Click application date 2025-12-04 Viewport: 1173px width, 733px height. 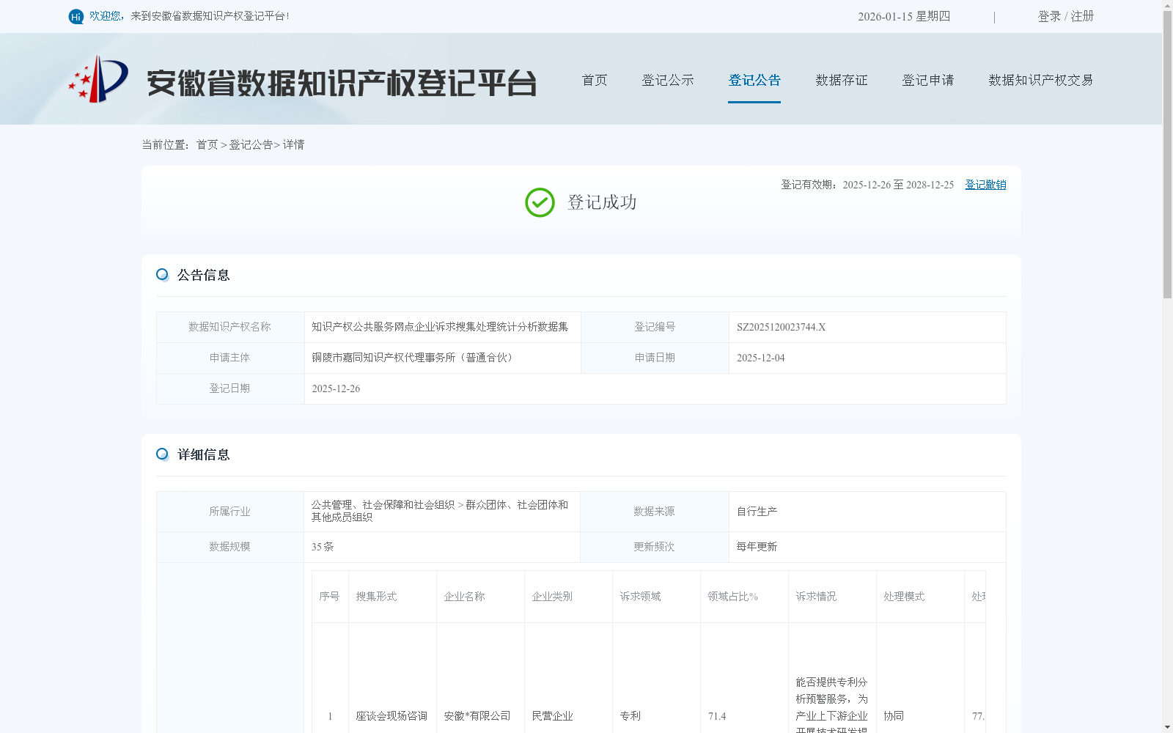(760, 358)
